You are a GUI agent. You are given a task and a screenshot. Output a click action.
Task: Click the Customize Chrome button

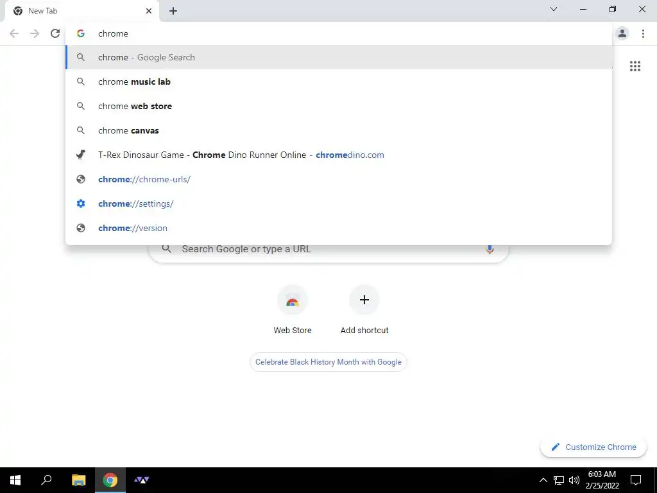(x=593, y=447)
